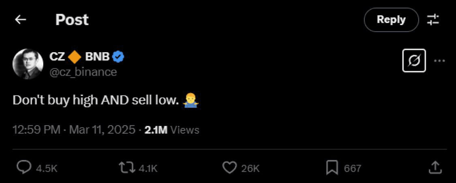Open the reply filter sliders icon
456x183 pixels.
point(433,20)
